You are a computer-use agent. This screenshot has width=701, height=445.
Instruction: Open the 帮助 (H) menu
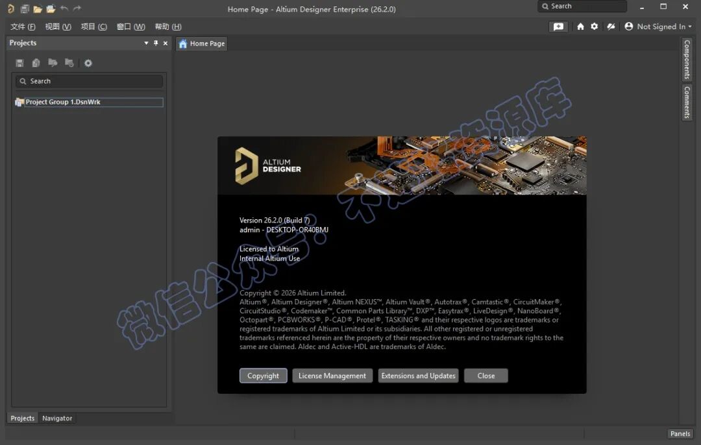tap(168, 27)
